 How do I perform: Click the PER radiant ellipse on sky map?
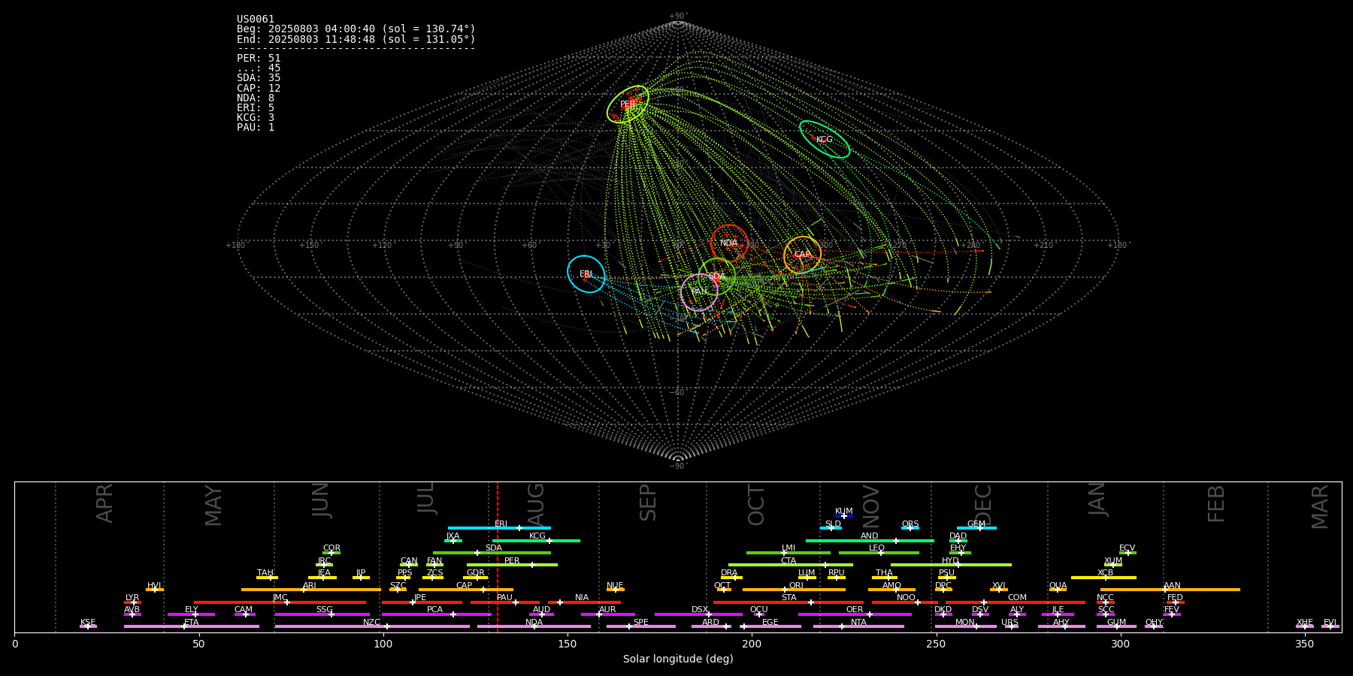coord(628,104)
